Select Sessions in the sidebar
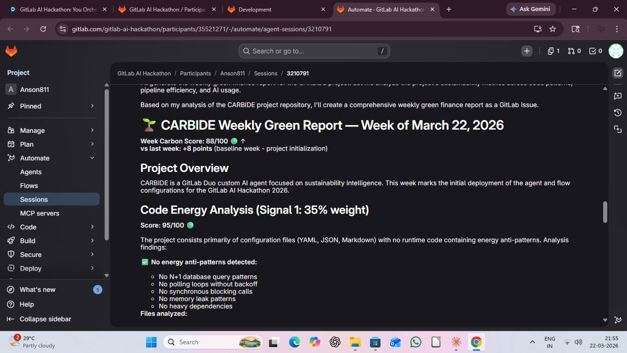The image size is (627, 353). (x=51, y=199)
